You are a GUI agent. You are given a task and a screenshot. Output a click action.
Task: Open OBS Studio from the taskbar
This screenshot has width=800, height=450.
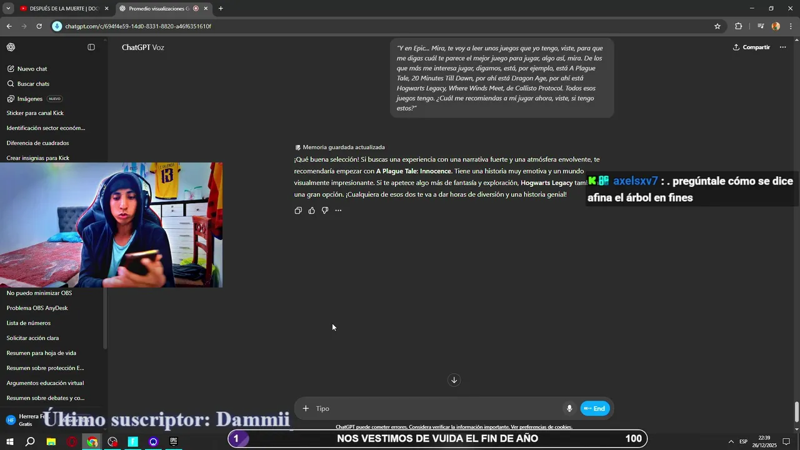[x=112, y=442]
